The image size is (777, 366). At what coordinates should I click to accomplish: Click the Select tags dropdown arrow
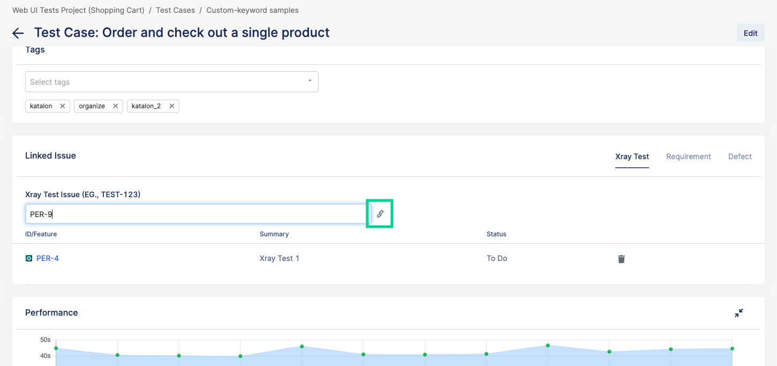pyautogui.click(x=310, y=81)
